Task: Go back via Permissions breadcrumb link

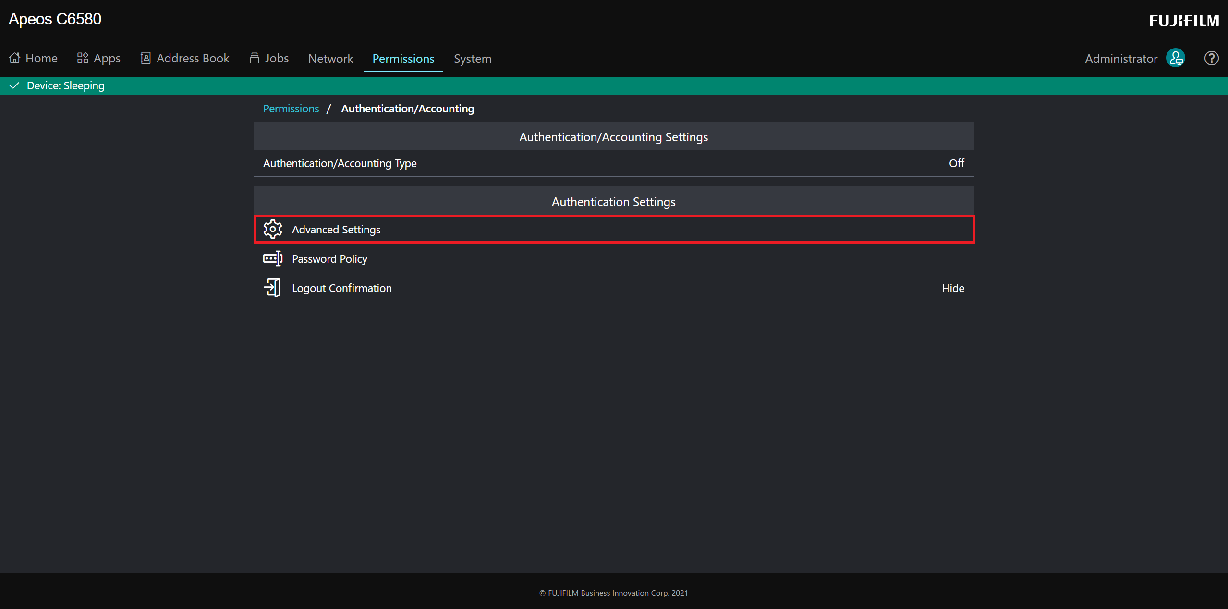Action: 291,109
